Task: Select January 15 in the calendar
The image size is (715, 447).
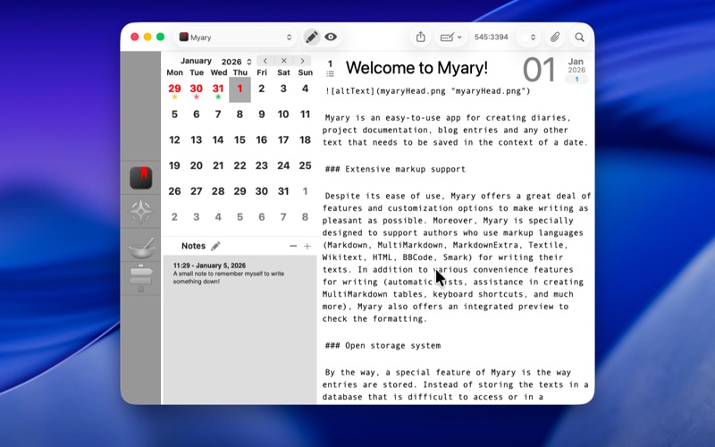Action: coord(240,140)
